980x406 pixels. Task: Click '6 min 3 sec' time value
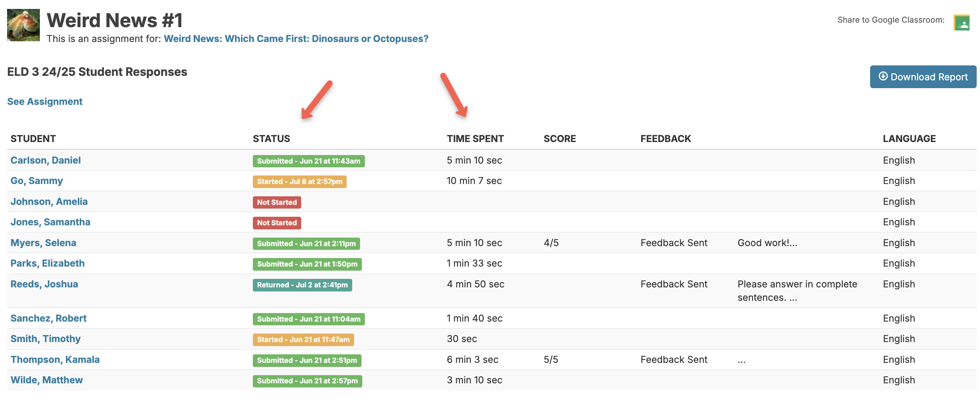[x=472, y=360]
